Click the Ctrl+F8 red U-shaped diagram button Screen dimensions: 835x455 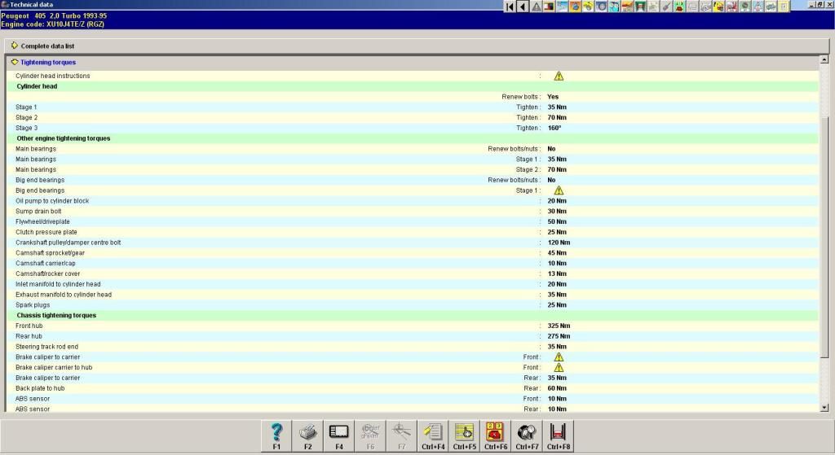pos(559,435)
